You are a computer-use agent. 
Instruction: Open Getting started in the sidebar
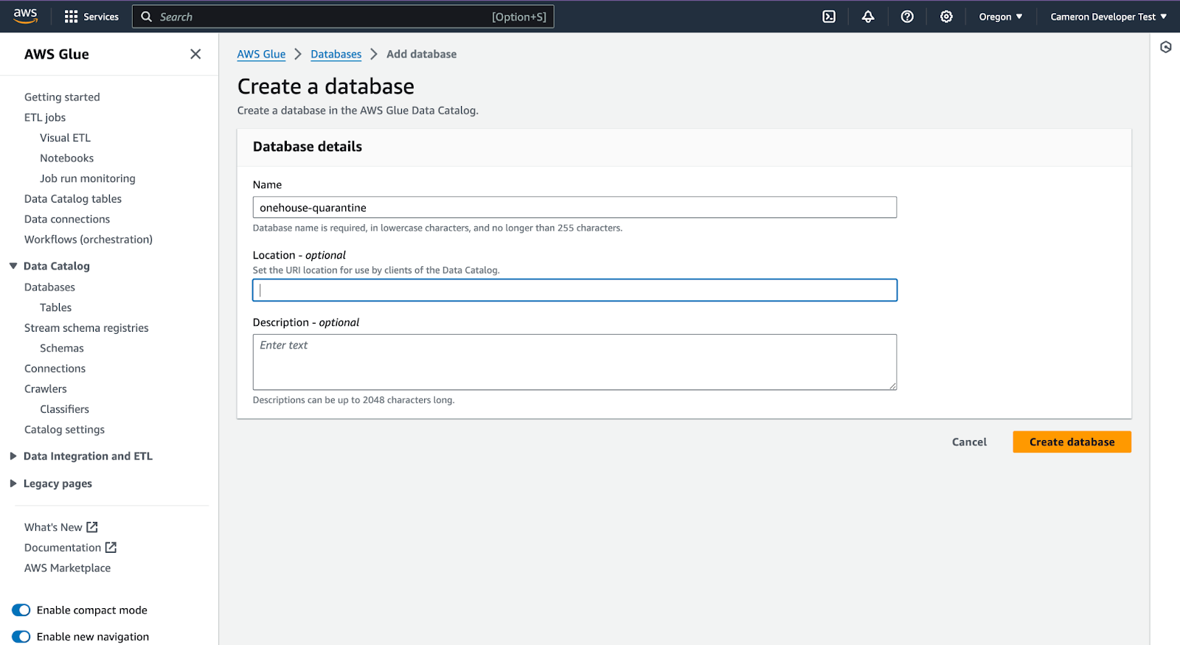(62, 97)
